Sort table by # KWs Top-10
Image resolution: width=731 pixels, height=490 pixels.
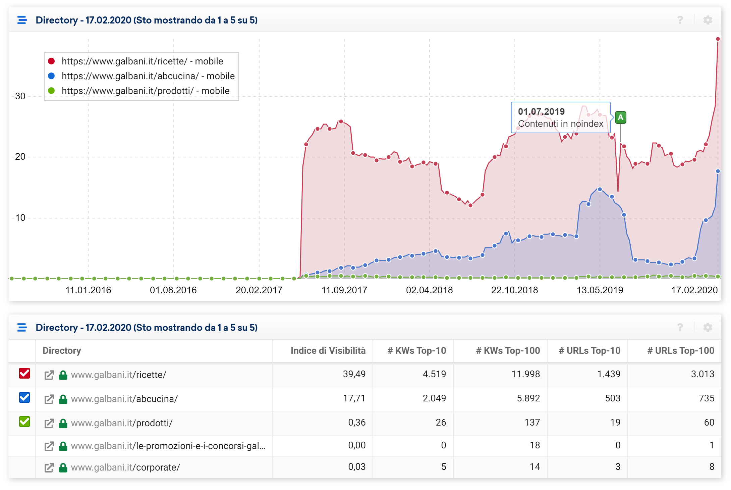click(417, 351)
